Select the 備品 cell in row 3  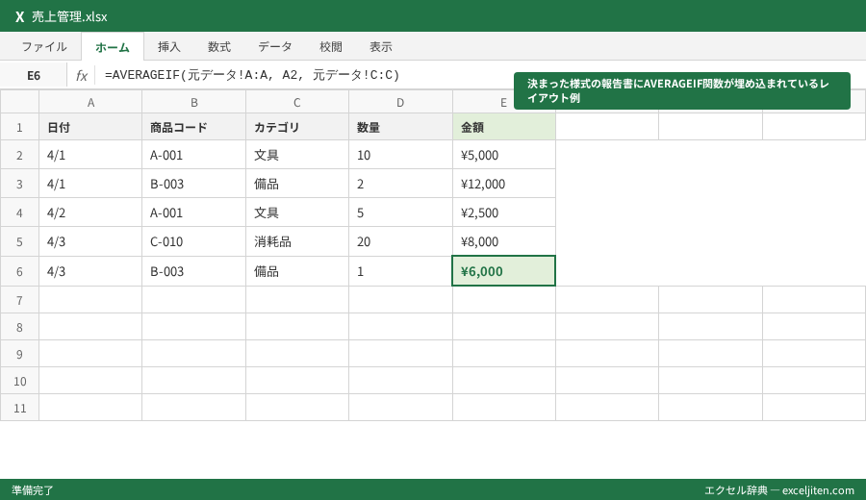pos(297,184)
